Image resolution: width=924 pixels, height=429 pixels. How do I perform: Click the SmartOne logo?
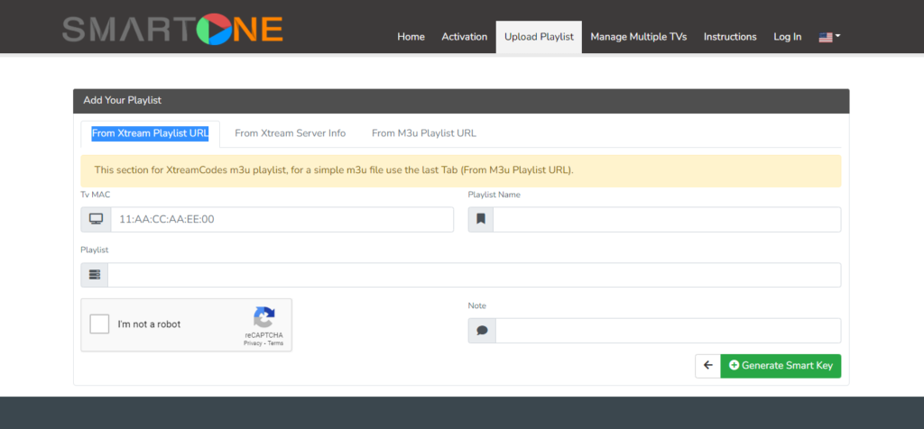coord(172,29)
